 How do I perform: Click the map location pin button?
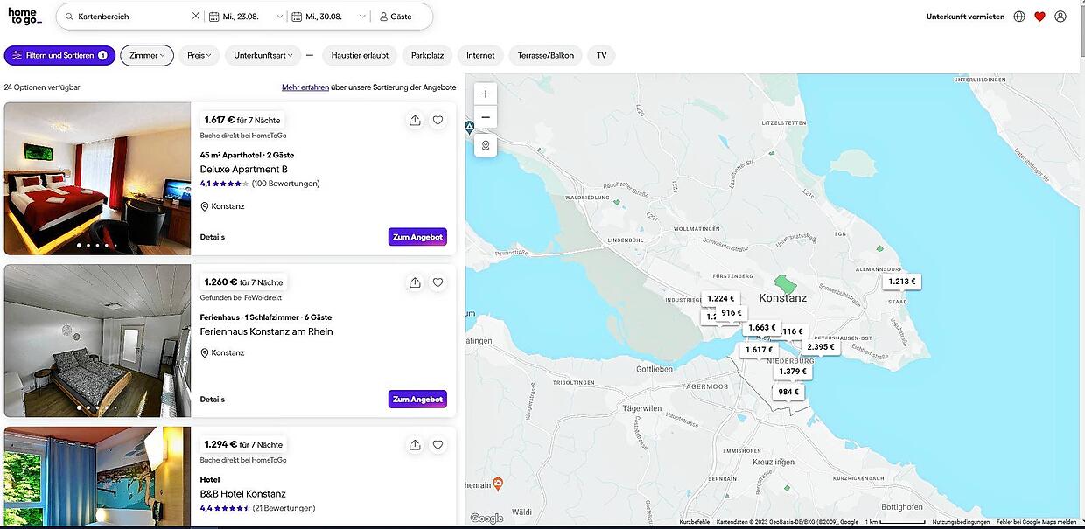tap(486, 145)
